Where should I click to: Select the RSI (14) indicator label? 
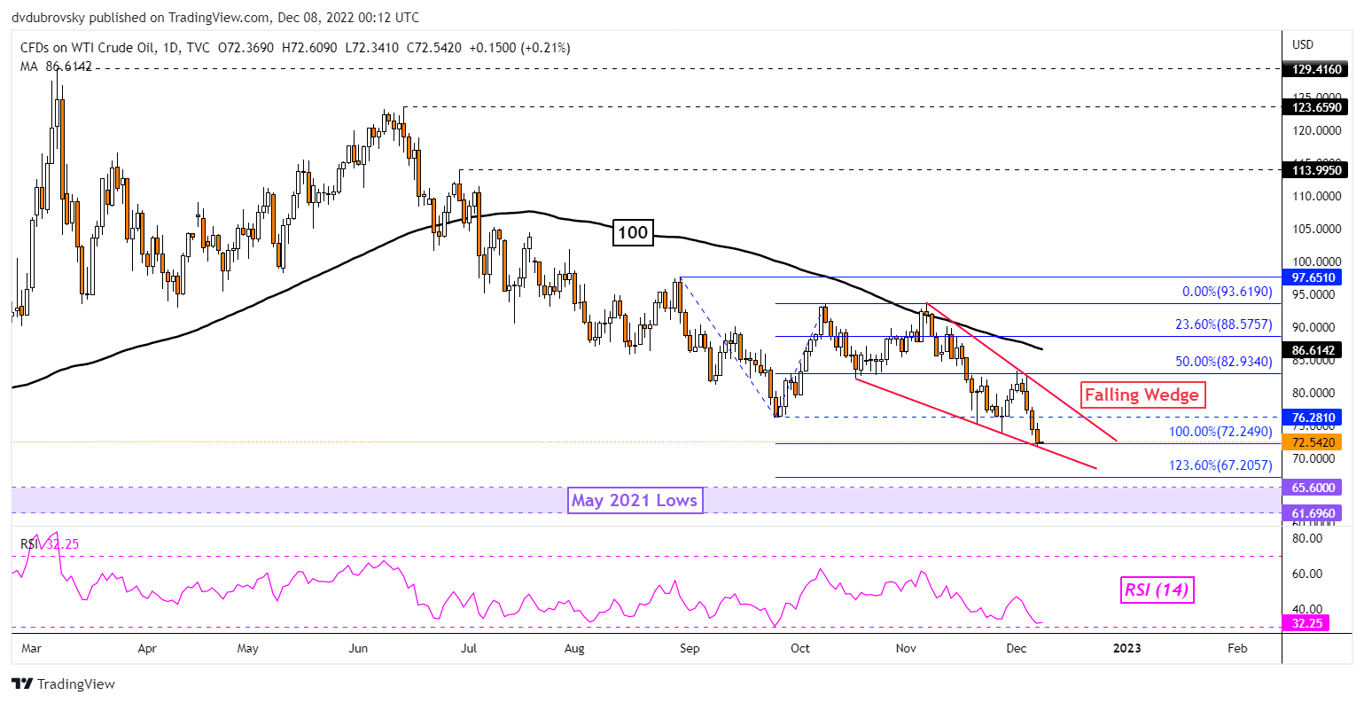1157,590
